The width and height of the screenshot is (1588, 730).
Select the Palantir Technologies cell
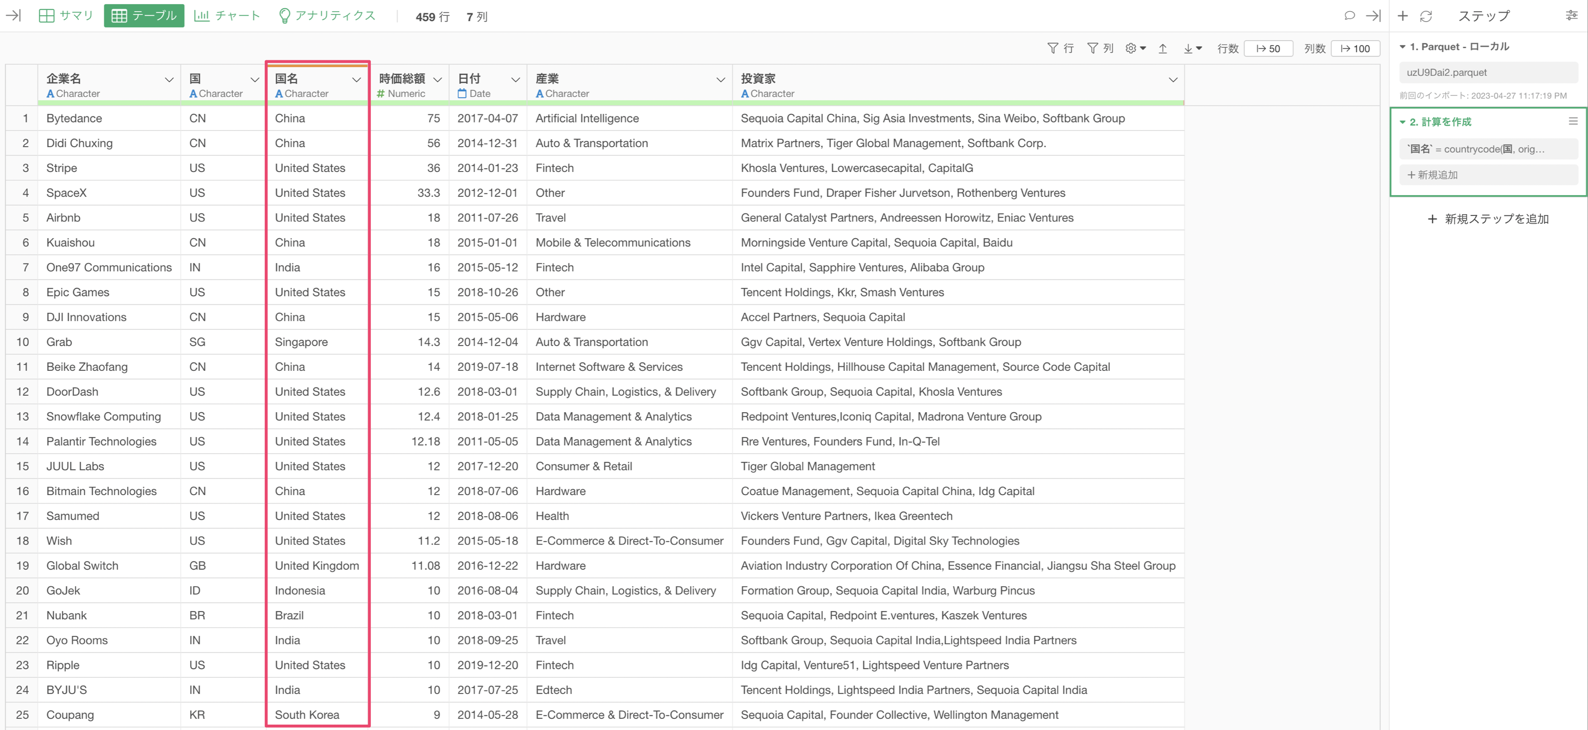[x=109, y=442]
